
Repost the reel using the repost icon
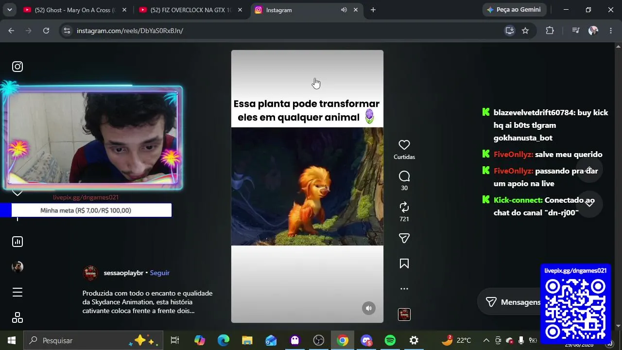[404, 207]
